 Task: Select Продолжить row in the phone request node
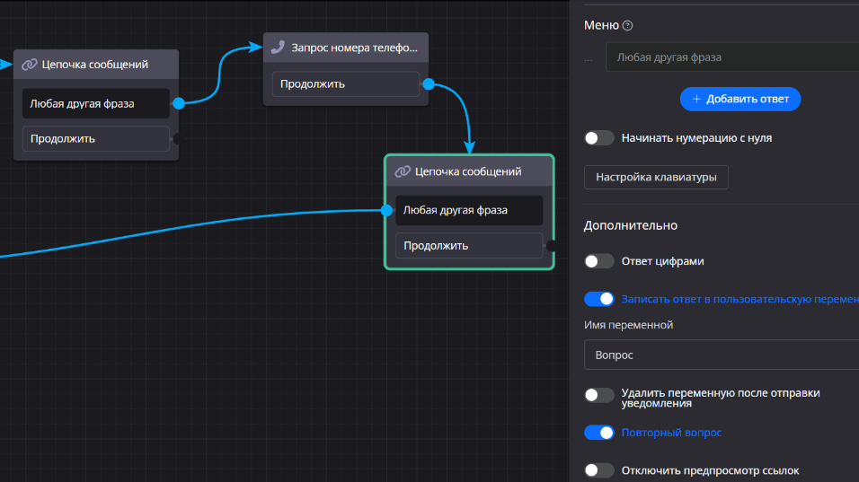(346, 84)
